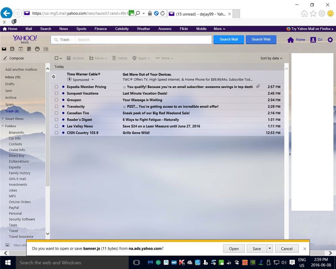
Task: Tick the Lee Valley News checkbox
Action: click(x=56, y=126)
